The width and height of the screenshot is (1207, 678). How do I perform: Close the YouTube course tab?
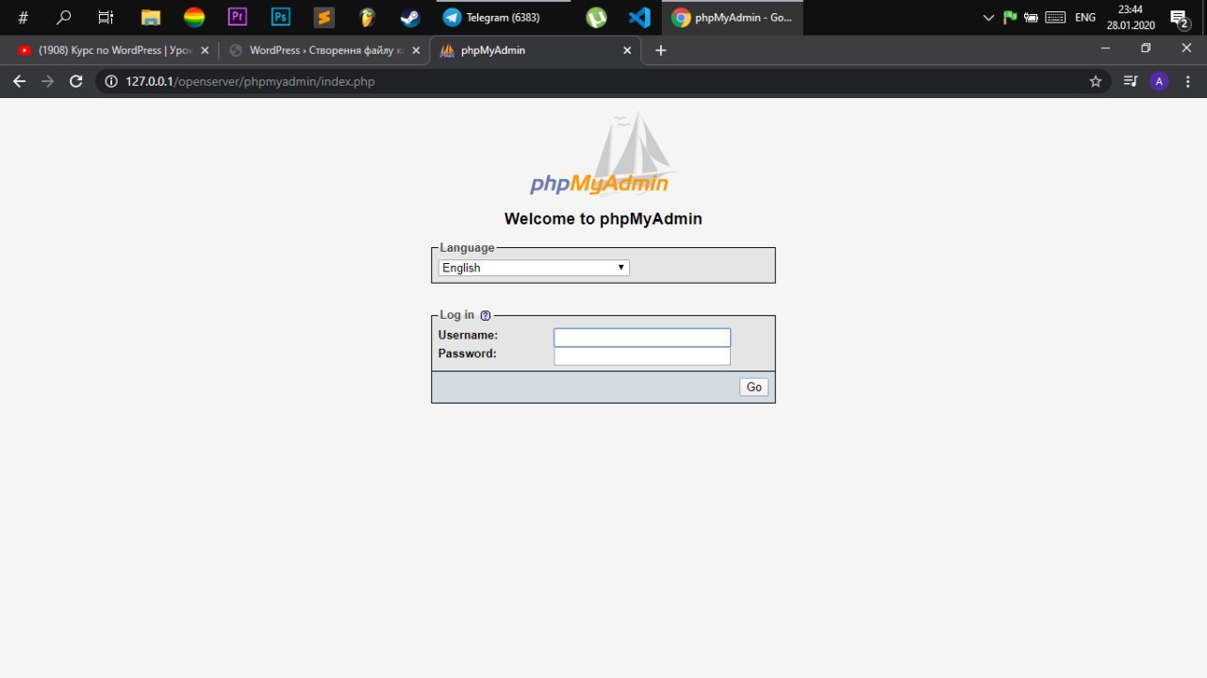click(x=205, y=50)
